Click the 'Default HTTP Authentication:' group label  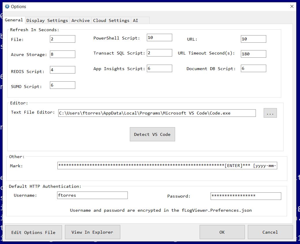[45, 186]
